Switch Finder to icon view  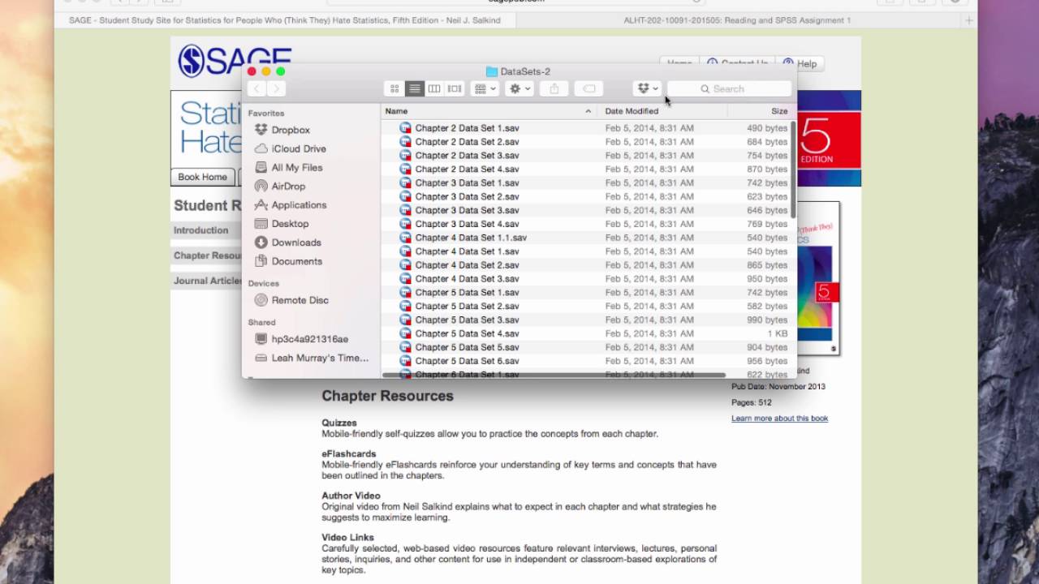[394, 88]
